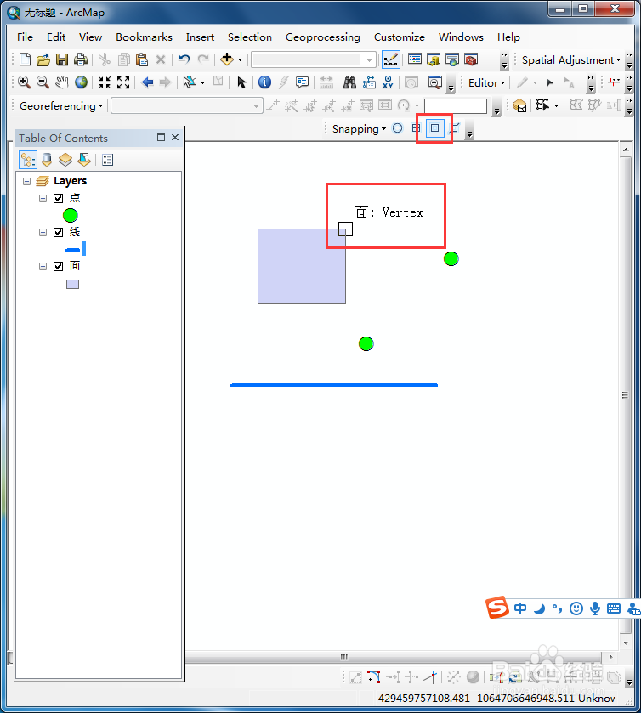Open the Edit menu

coord(56,37)
